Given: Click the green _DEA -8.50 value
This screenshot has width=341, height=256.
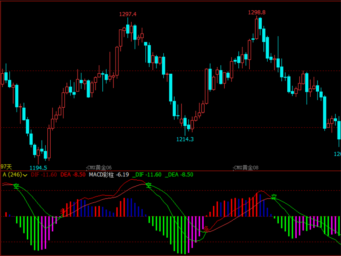Looking at the screenshot, I should [x=179, y=175].
